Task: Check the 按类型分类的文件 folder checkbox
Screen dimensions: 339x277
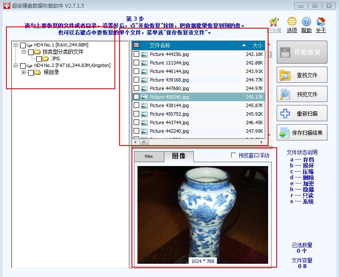Action: click(x=31, y=52)
